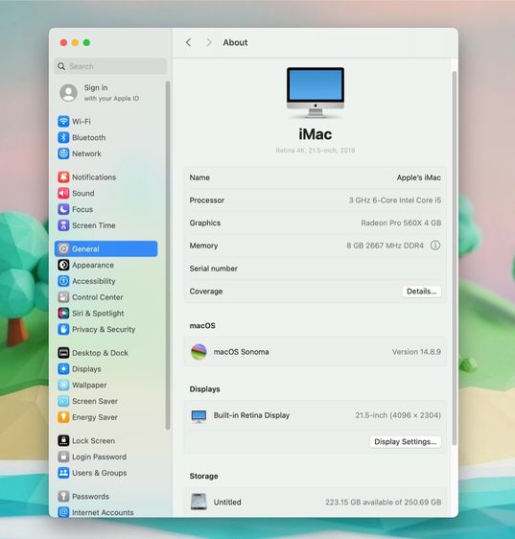Click the Built-in Retina Display label
The width and height of the screenshot is (515, 539).
251,415
